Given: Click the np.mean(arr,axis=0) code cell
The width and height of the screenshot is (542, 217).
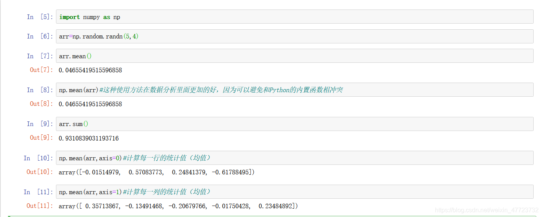Looking at the screenshot, I should [295, 158].
